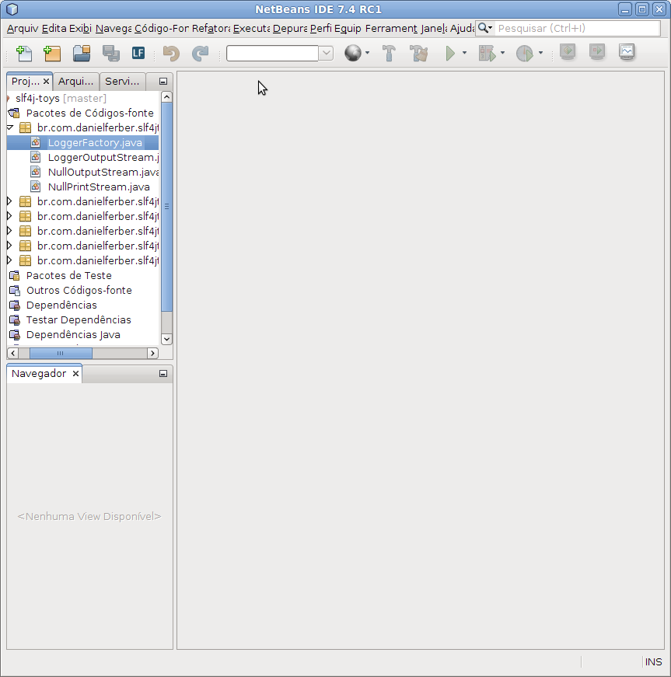Viewport: 671px width, 677px height.
Task: Open the search category dropdown arrow
Action: click(491, 28)
